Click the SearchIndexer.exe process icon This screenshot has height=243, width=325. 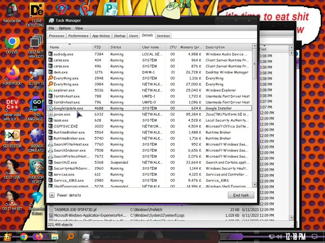pyautogui.click(x=50, y=150)
